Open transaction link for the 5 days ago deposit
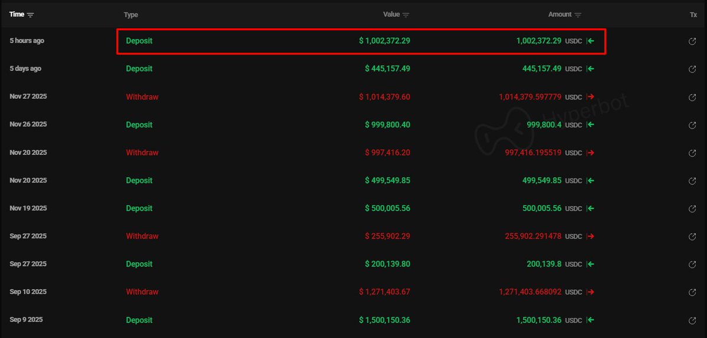Image resolution: width=707 pixels, height=338 pixels. coord(692,69)
